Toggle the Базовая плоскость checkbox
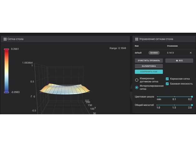 click(x=167, y=84)
